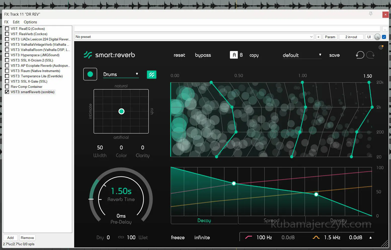Enable the ReaEQ (Cockos) plugin checkbox
Image resolution: width=391 pixels, height=250 pixels.
(7, 29)
